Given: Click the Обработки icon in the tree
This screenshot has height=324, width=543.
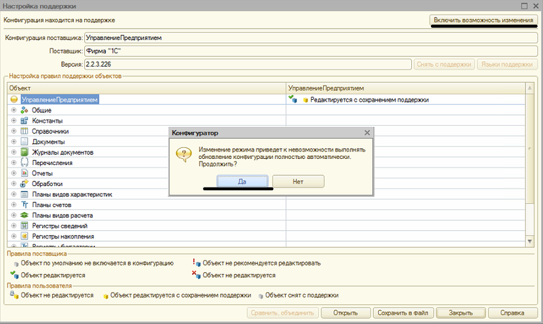Looking at the screenshot, I should point(24,183).
